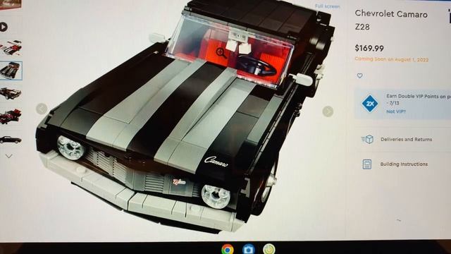
Task: Select the fourth thumbnail of the black Camaro side angle
Action: tap(11, 93)
